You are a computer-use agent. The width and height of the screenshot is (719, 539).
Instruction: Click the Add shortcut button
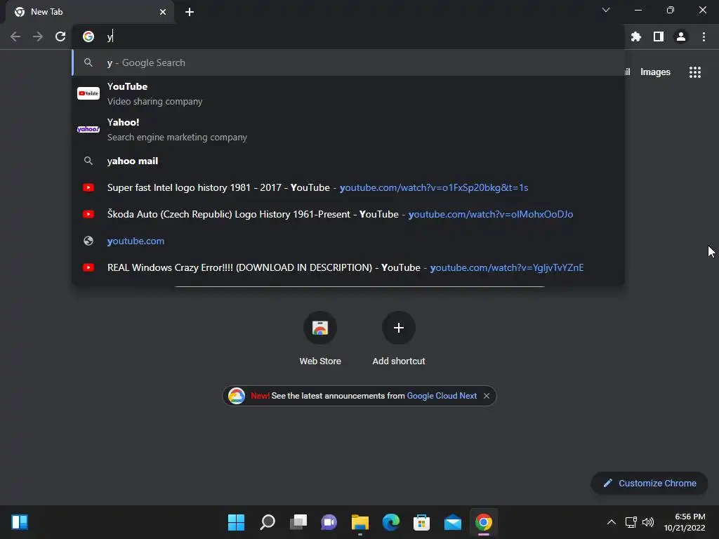click(399, 339)
